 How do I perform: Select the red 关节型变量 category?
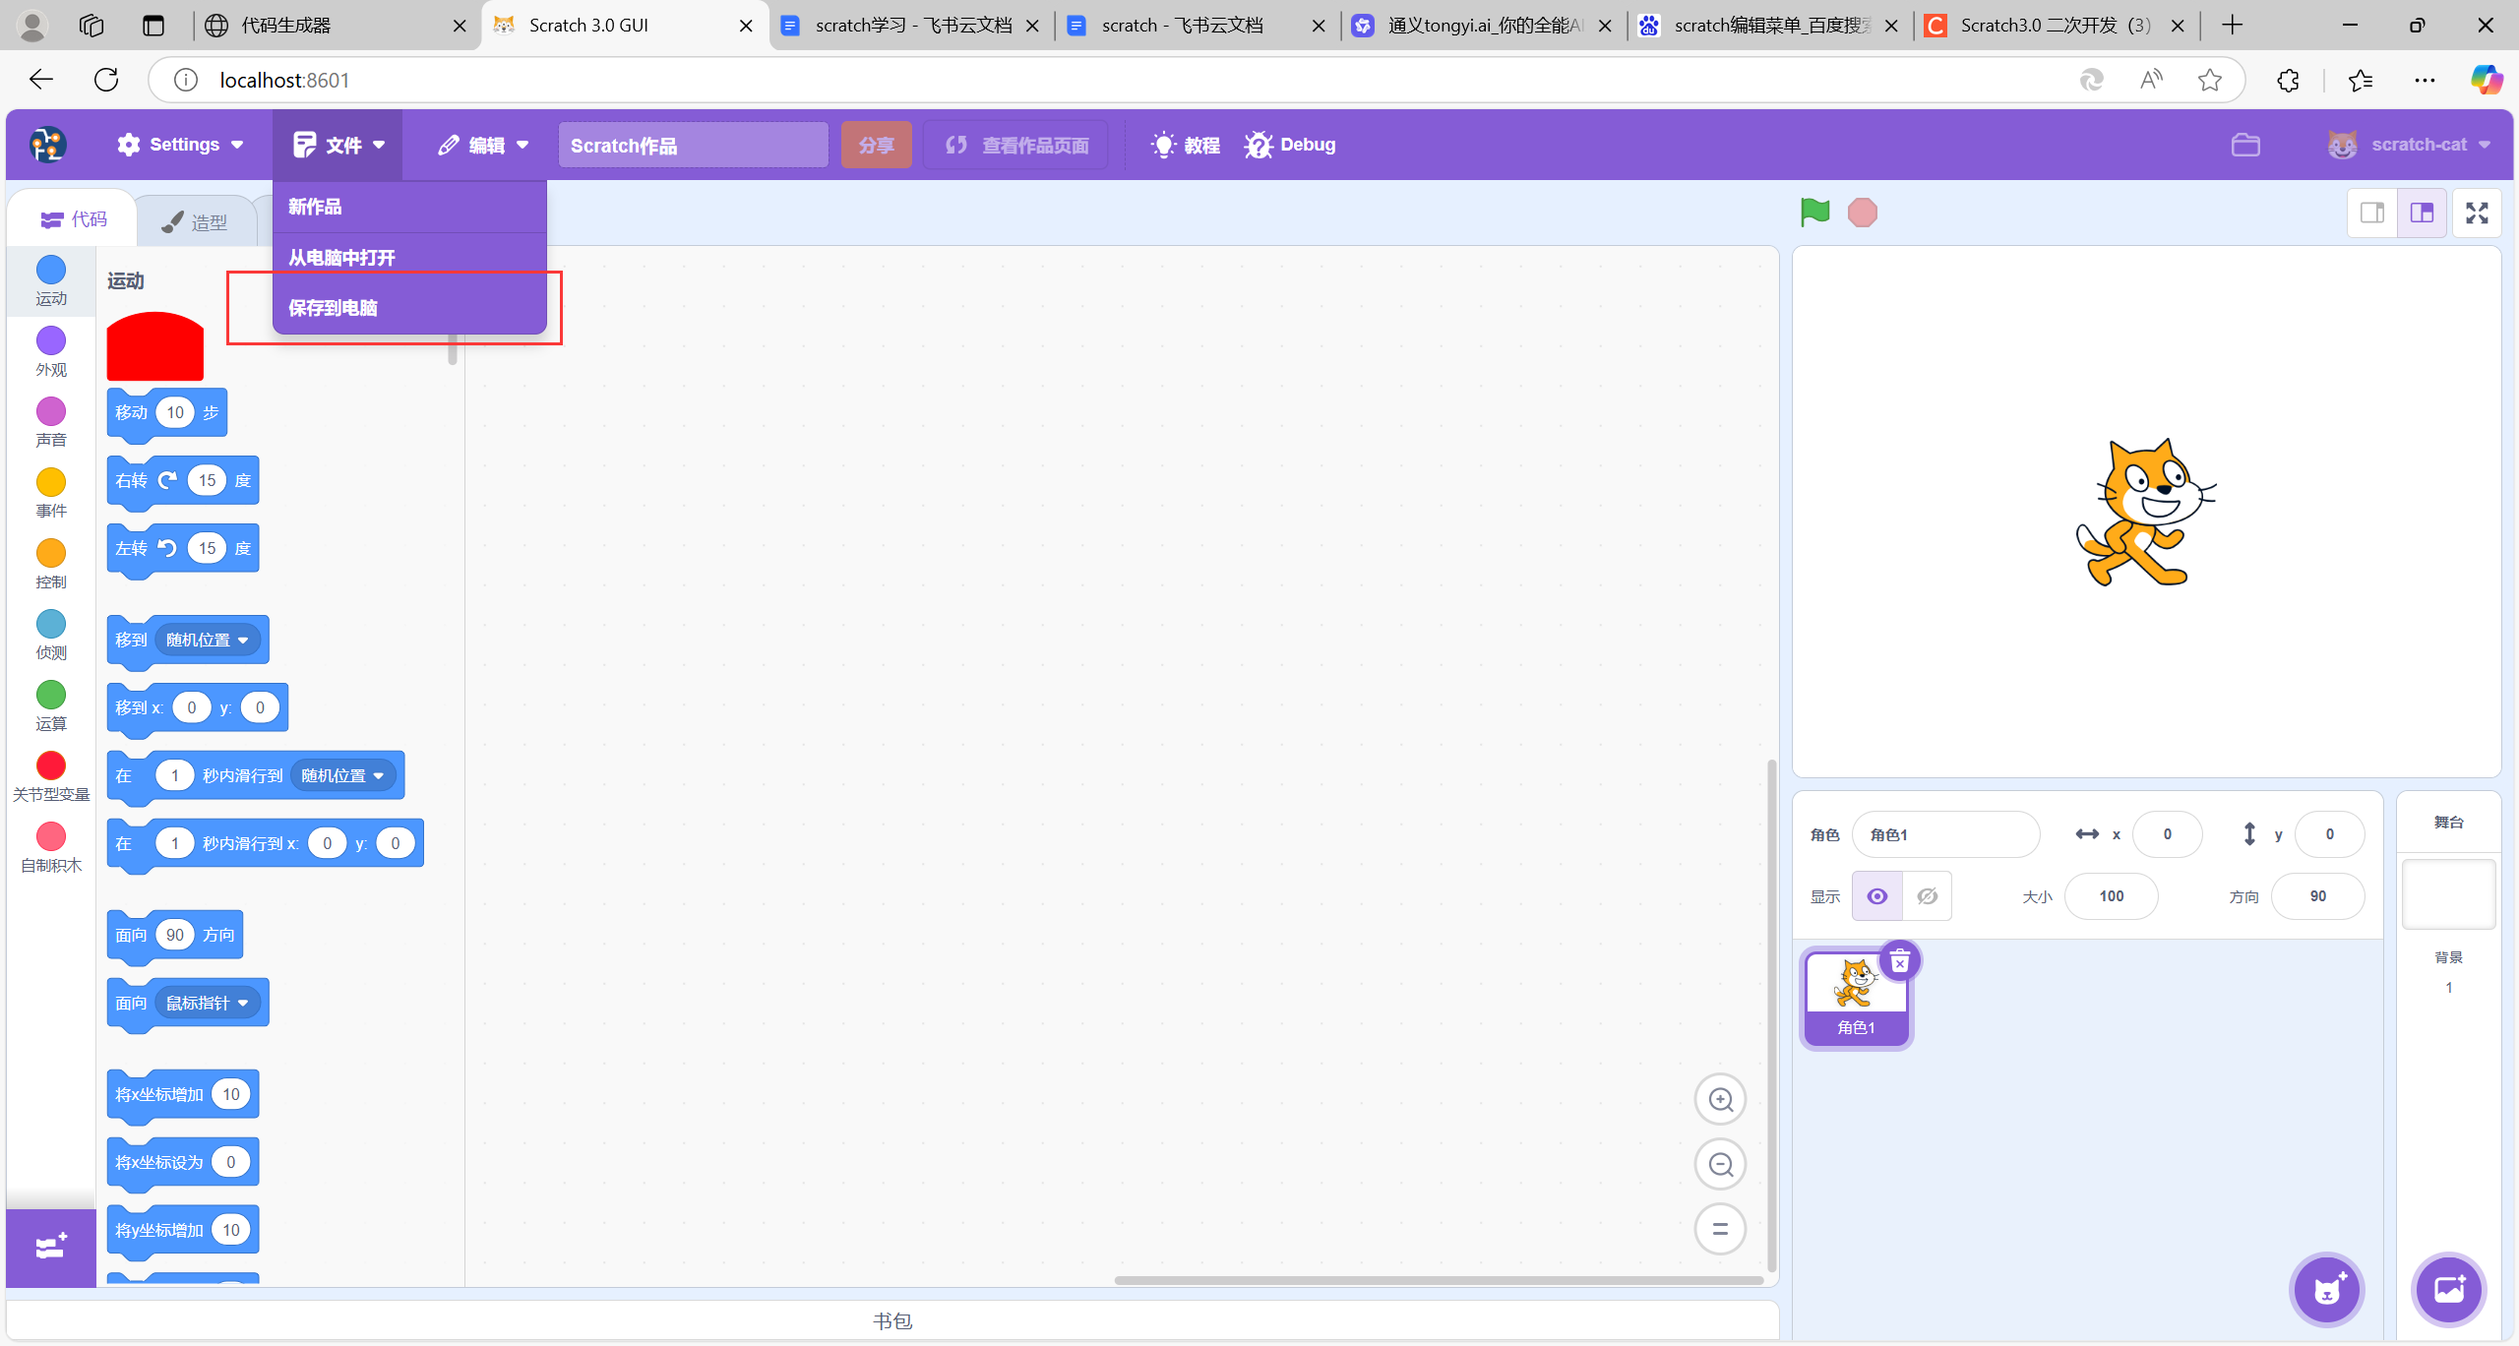50,765
